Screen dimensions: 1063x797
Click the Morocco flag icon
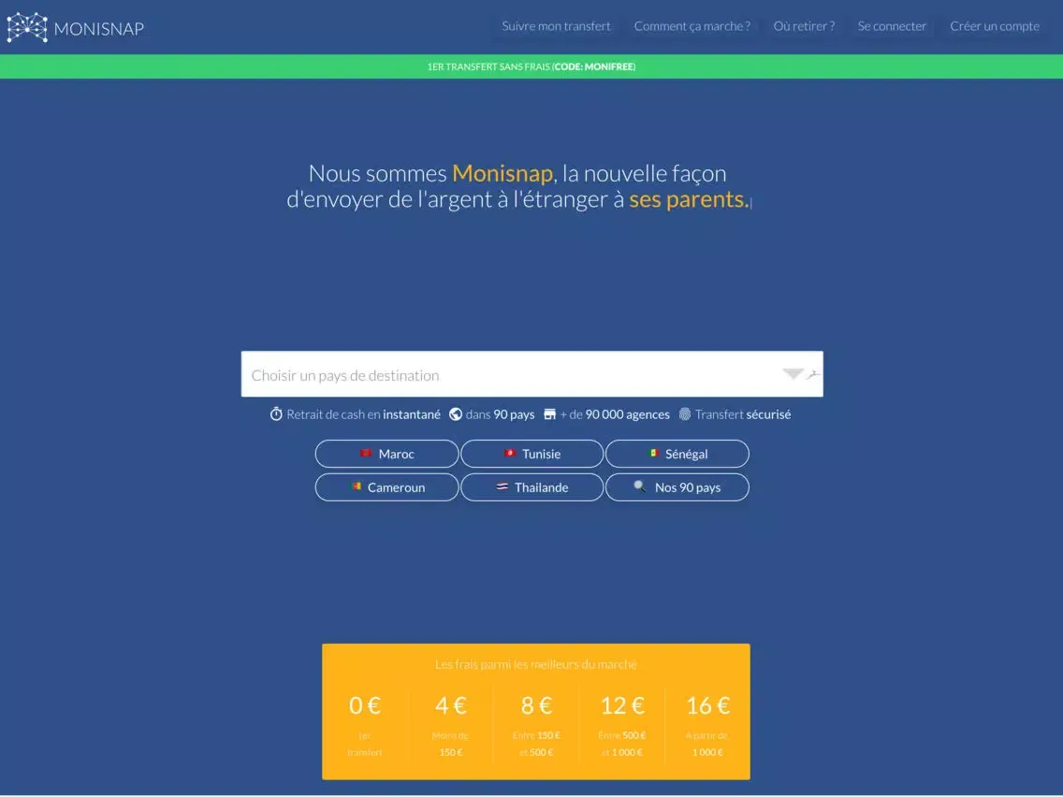point(366,453)
